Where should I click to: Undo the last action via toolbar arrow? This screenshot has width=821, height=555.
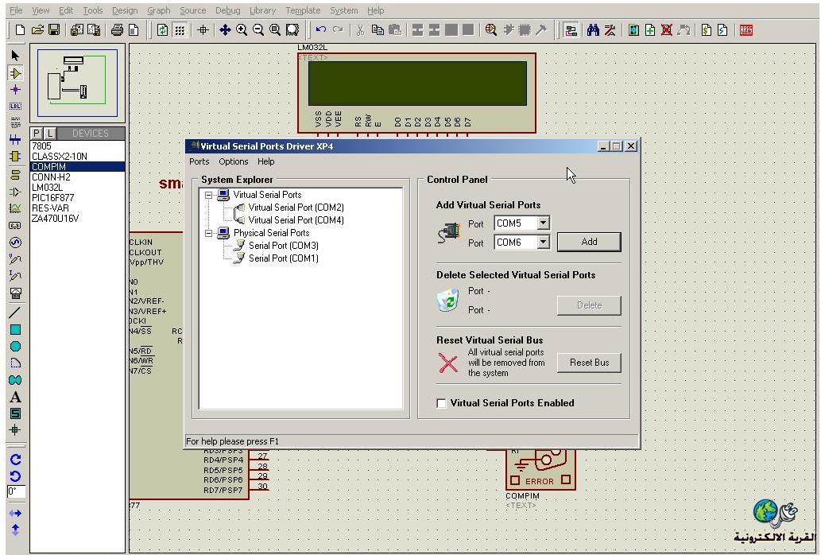click(x=321, y=30)
